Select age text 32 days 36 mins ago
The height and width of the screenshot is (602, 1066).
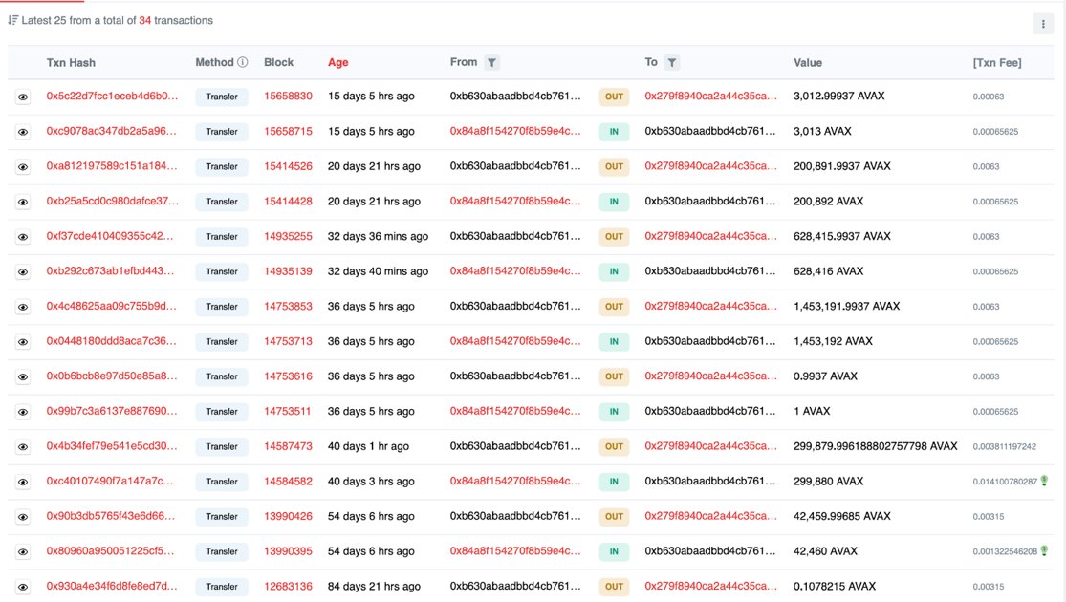pyautogui.click(x=378, y=236)
